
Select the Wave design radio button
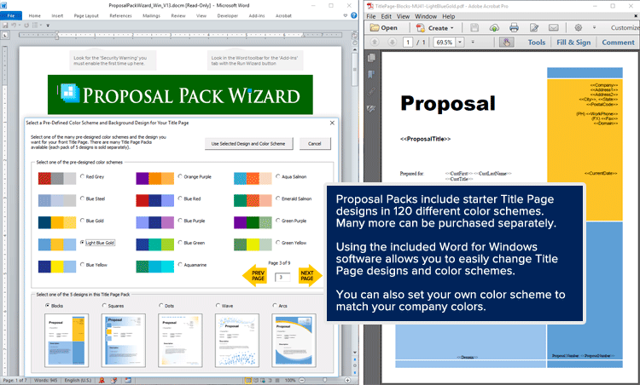coord(218,305)
